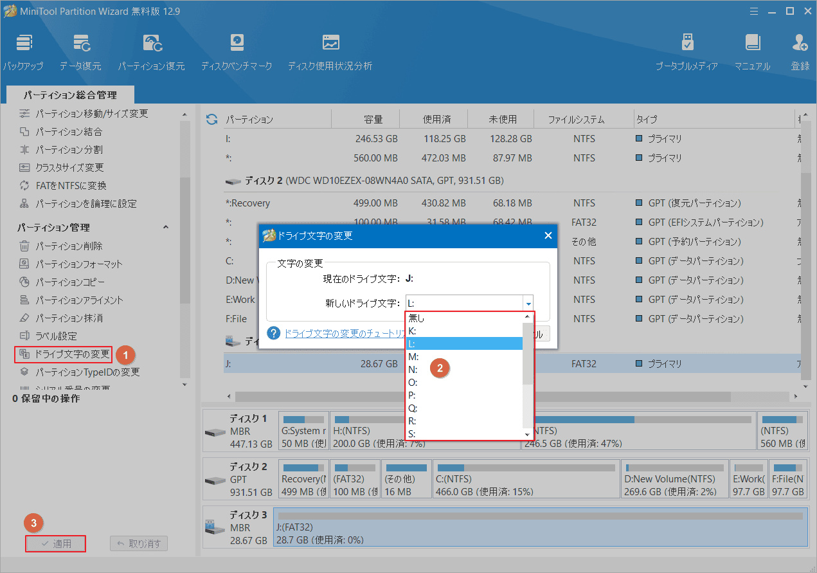Click the help icon beside the tutorial link

click(x=274, y=333)
